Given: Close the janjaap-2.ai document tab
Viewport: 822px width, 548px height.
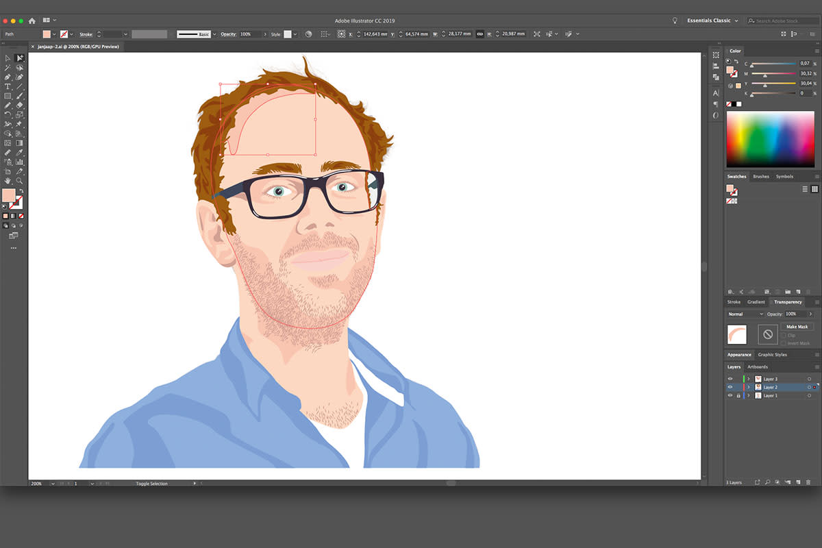Looking at the screenshot, I should tap(33, 47).
